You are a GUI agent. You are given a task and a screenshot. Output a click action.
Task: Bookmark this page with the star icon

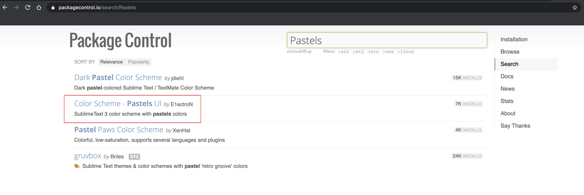(575, 7)
